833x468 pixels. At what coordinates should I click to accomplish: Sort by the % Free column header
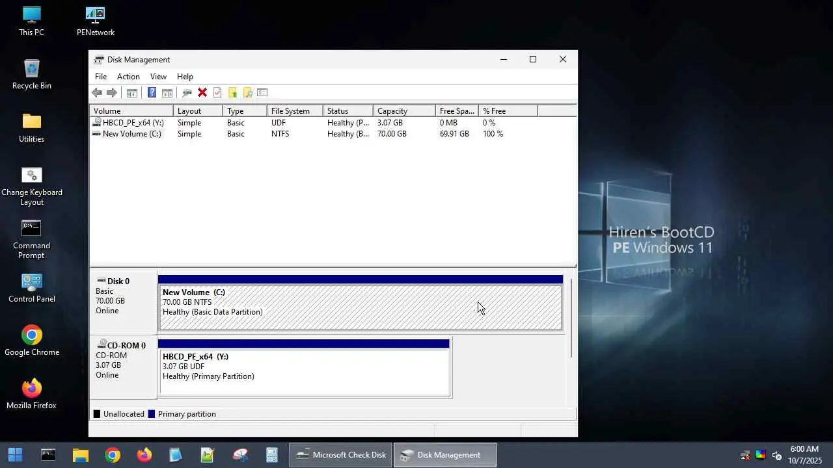[x=508, y=111]
